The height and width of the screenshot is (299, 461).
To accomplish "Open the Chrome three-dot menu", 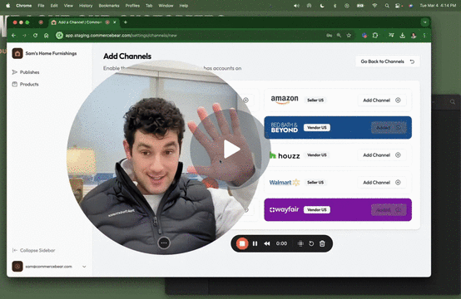I will [424, 36].
